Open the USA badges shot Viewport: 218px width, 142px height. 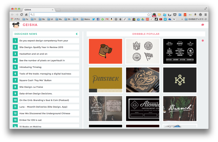point(143,51)
